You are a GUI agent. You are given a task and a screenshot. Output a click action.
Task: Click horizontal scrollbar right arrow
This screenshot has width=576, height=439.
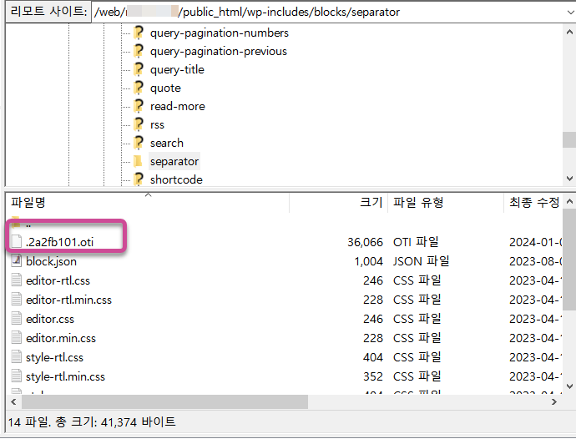coord(554,402)
